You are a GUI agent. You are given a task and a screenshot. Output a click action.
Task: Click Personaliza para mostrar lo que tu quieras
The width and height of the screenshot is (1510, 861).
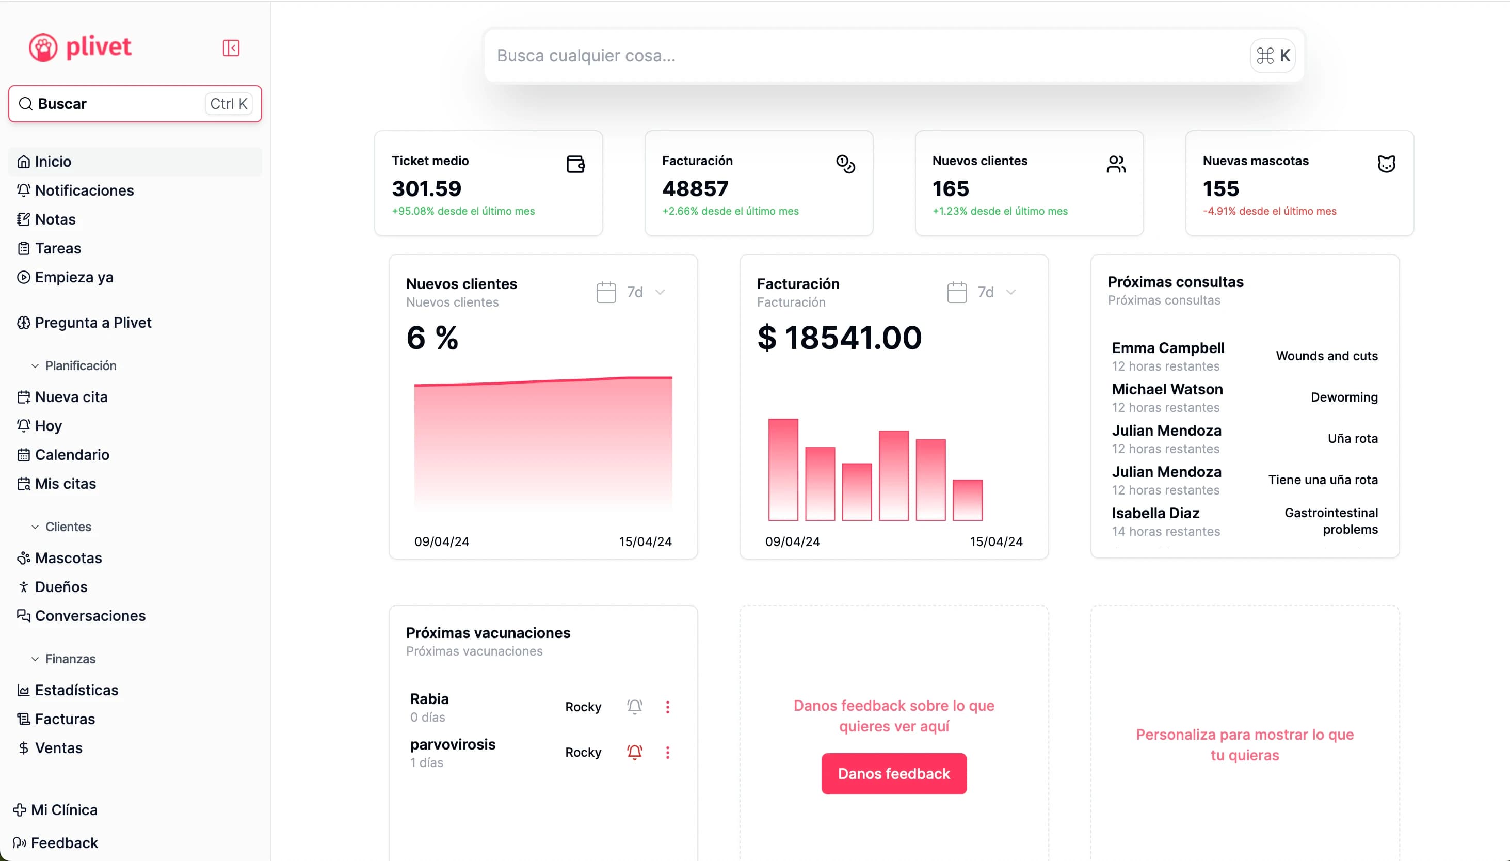1245,745
